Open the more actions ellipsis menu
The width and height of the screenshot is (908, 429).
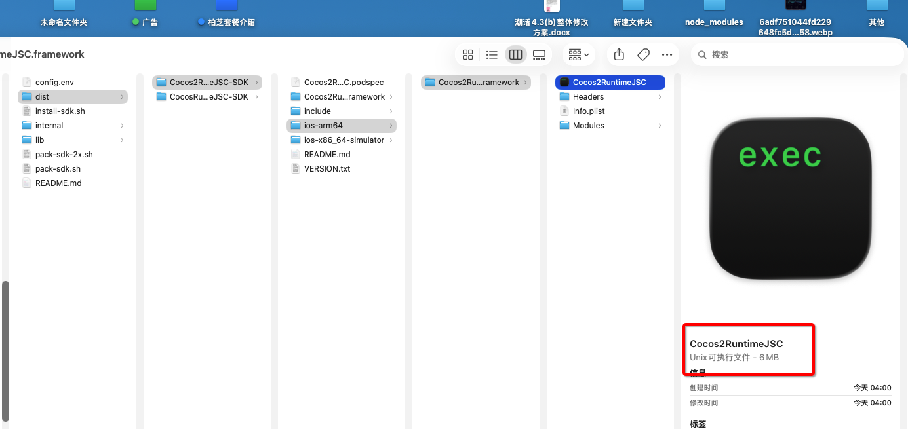point(667,55)
